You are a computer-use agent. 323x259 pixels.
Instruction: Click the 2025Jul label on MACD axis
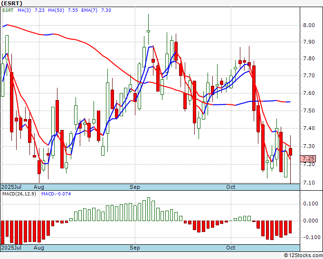tap(11, 248)
